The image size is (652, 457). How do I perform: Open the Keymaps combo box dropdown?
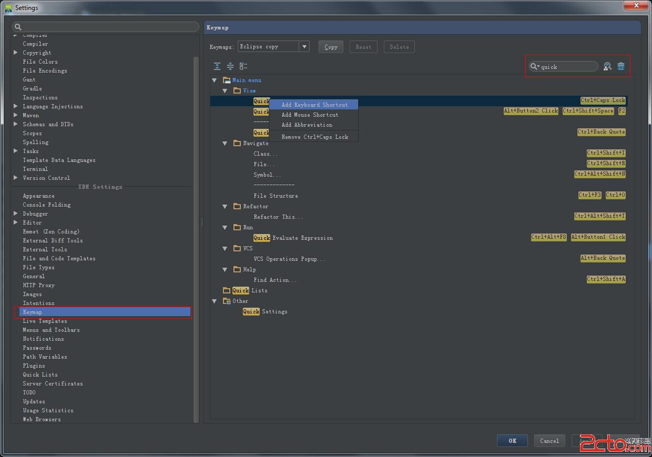coord(304,47)
